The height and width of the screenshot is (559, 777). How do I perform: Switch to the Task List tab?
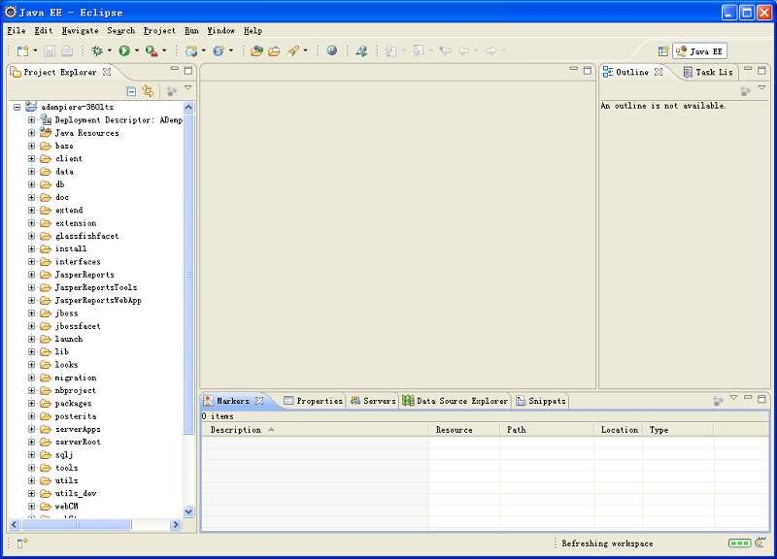click(708, 72)
